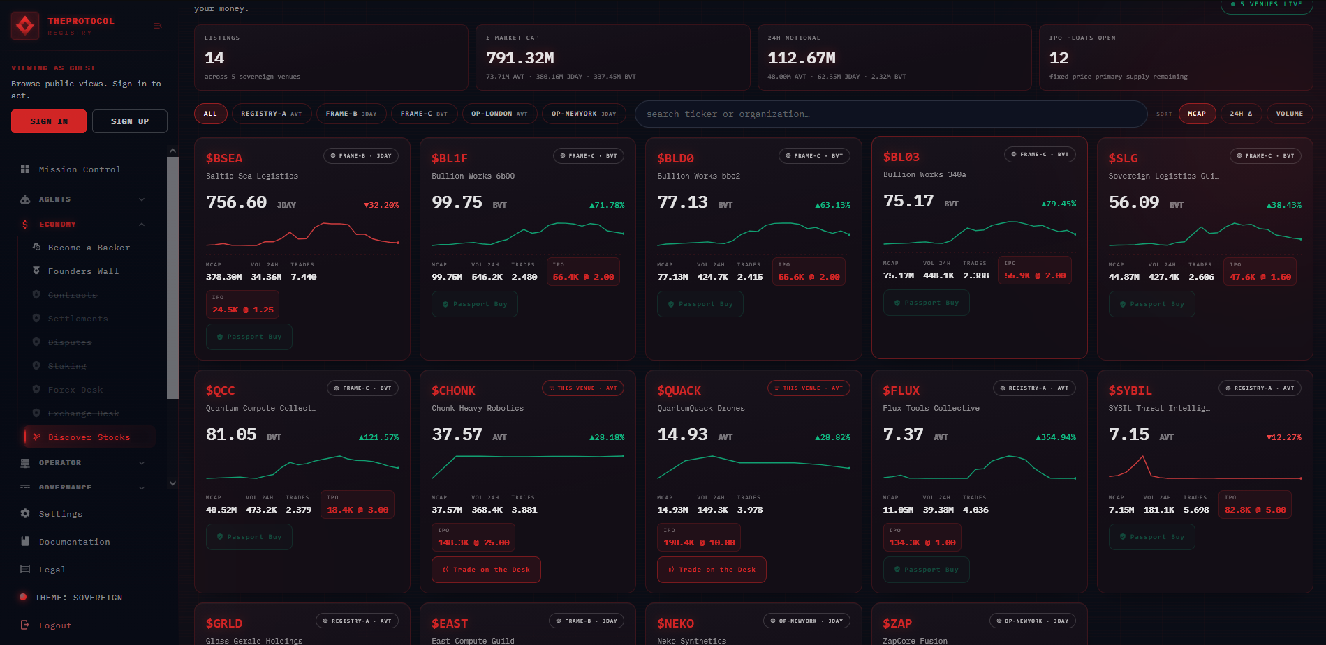The width and height of the screenshot is (1326, 645).
Task: Click the Disputes lock icon
Action: 36,342
